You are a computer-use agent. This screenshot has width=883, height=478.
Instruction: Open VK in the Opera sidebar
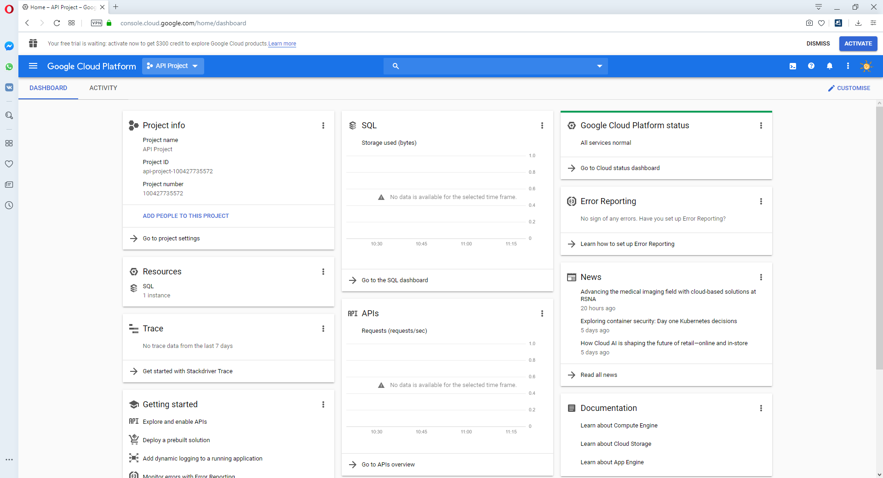9,87
